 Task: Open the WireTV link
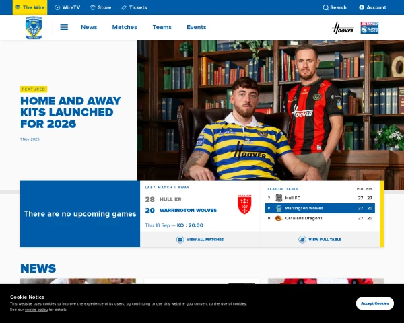[x=67, y=7]
